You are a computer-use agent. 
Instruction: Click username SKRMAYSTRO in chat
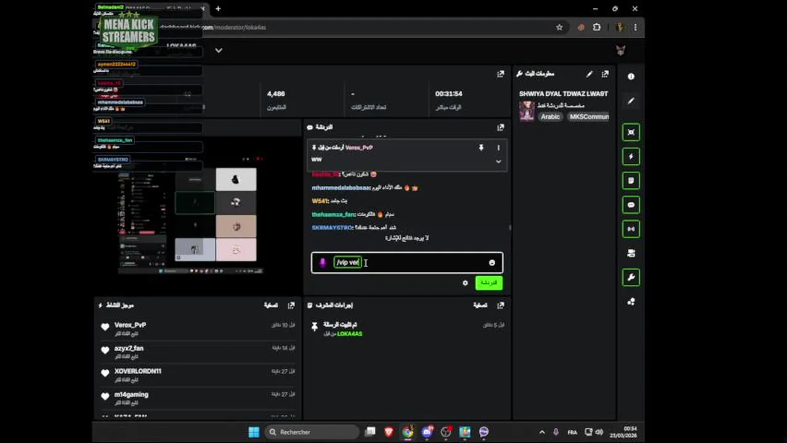332,228
